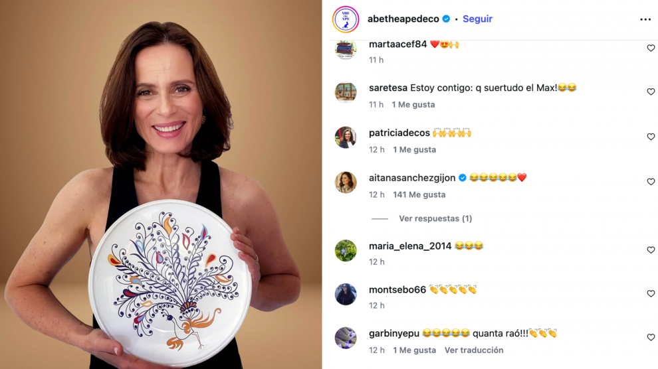Follow the account with Seguir
Screen dimensions: 658x369
click(x=477, y=19)
